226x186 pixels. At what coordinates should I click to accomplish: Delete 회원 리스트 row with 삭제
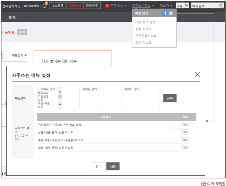(x=185, y=147)
